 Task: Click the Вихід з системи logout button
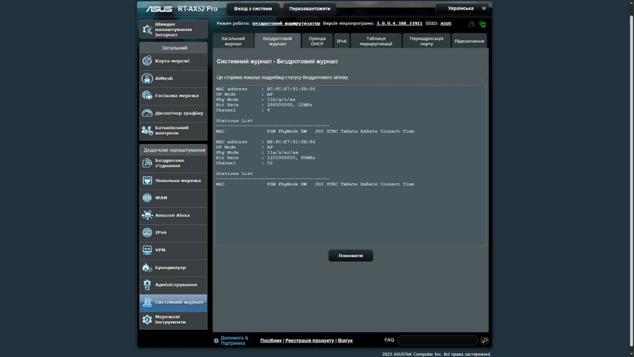point(253,9)
